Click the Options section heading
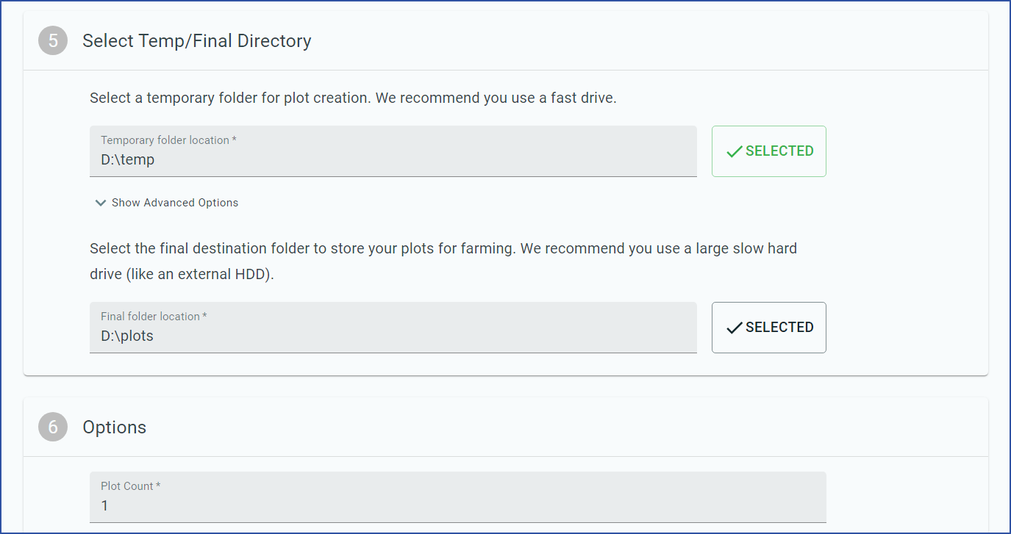1011x534 pixels. pyautogui.click(x=115, y=427)
